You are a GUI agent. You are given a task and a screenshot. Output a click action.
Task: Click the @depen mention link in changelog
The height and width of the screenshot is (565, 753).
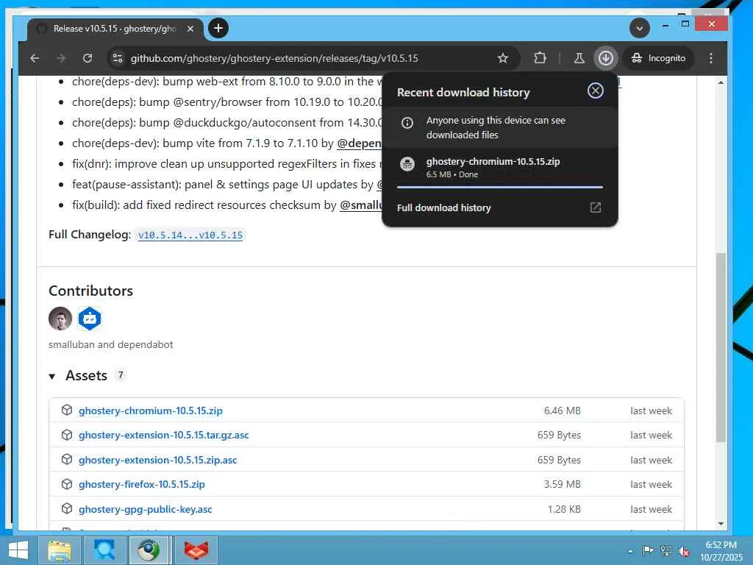(x=359, y=143)
